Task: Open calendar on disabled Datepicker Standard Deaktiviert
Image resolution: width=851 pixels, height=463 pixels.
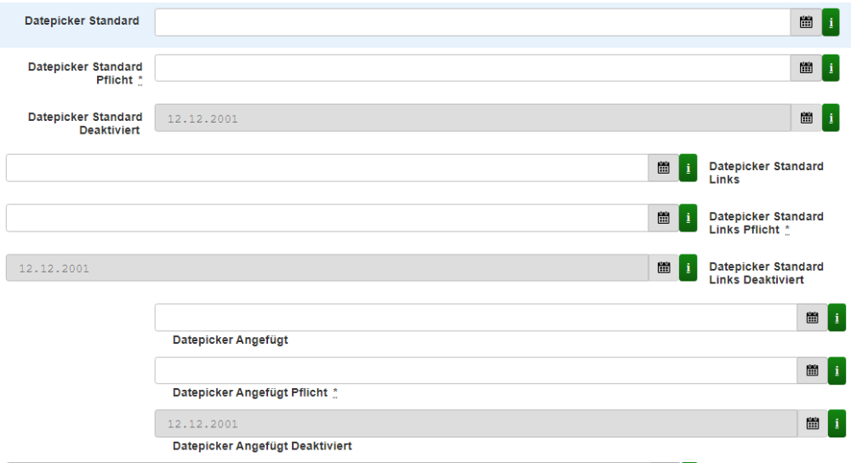Action: pos(806,118)
